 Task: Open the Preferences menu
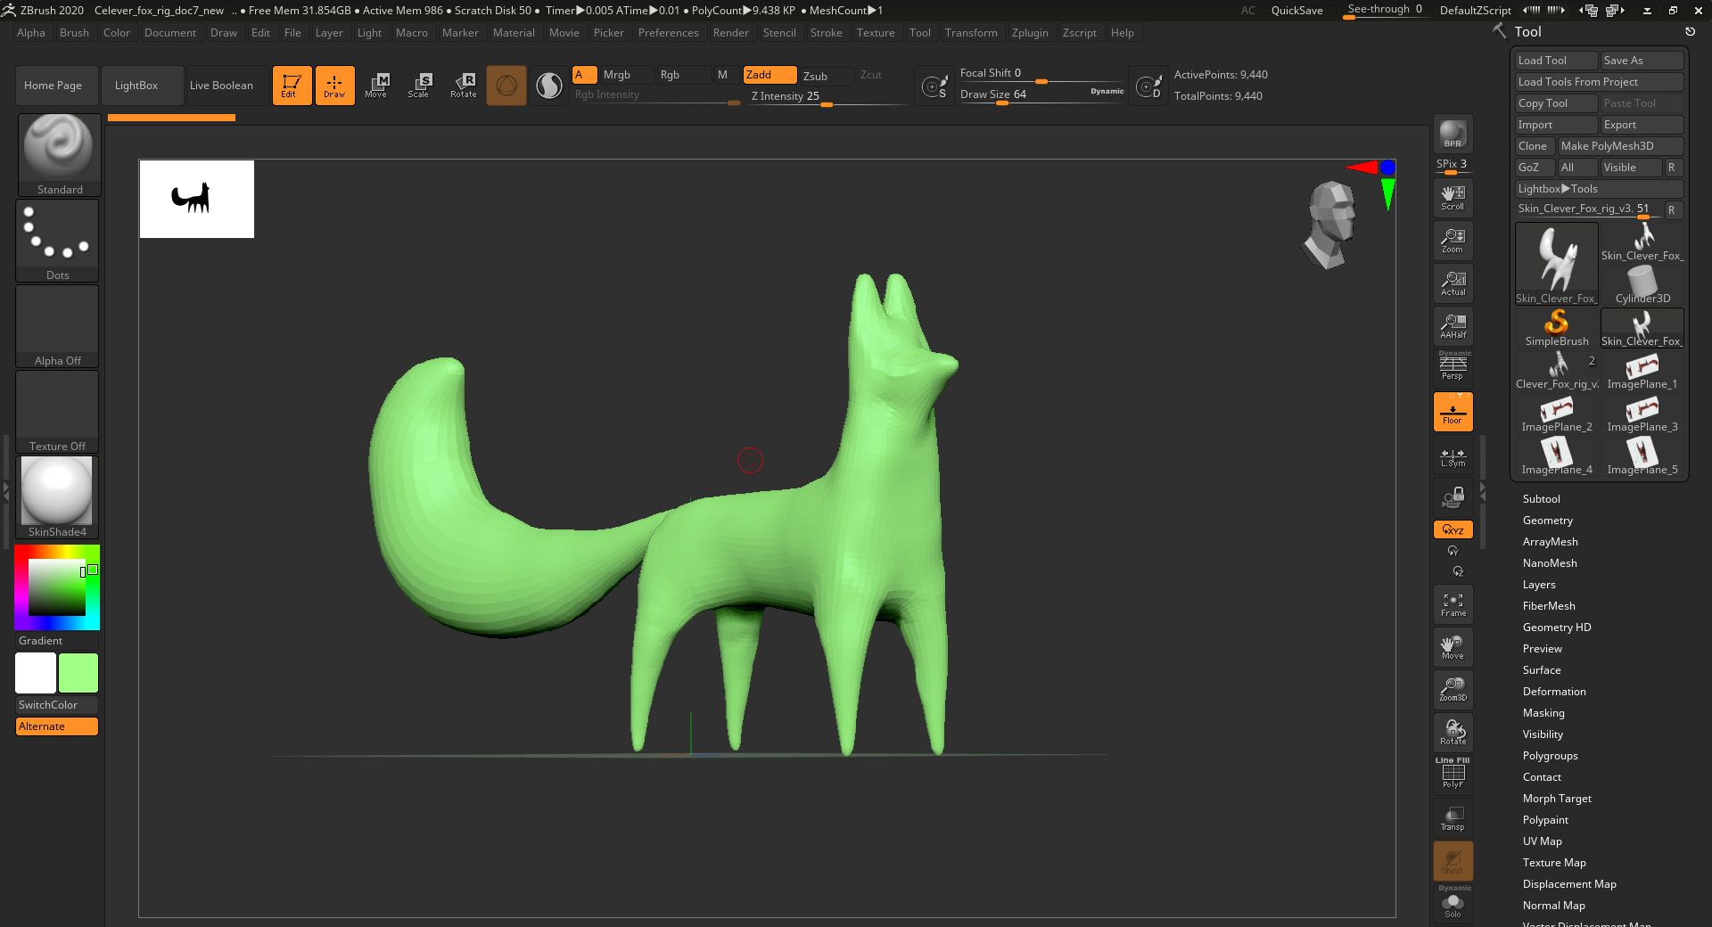tap(668, 33)
